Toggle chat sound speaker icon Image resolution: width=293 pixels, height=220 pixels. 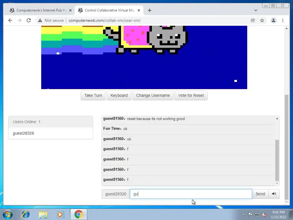[x=274, y=194]
